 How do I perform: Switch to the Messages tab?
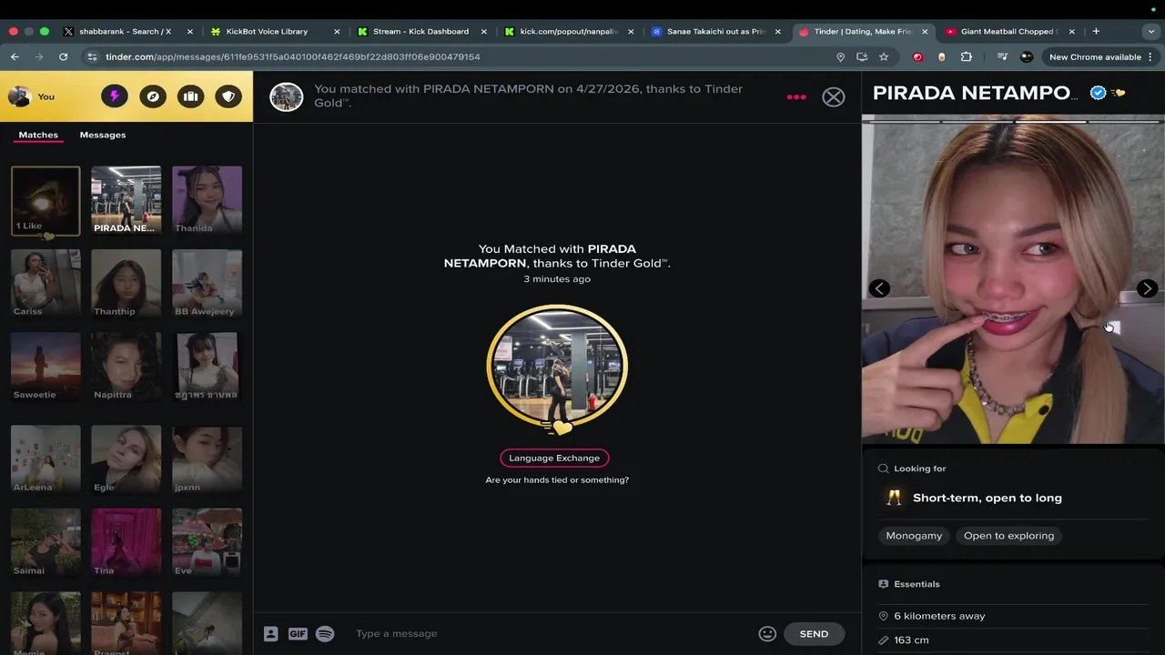(103, 135)
